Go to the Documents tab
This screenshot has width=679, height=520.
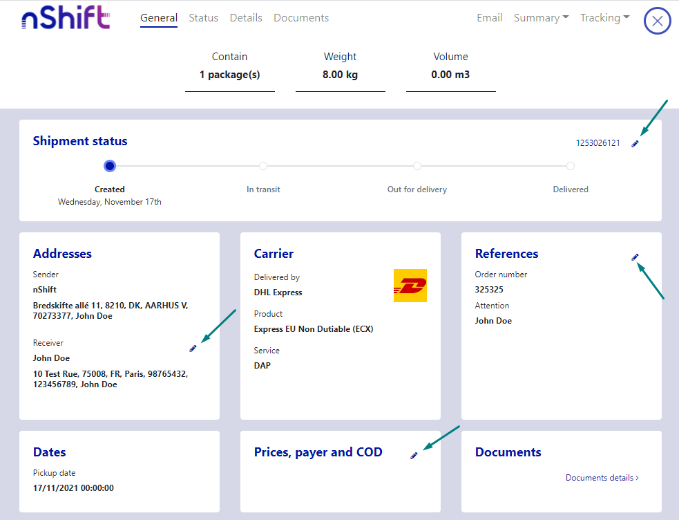pyautogui.click(x=301, y=18)
